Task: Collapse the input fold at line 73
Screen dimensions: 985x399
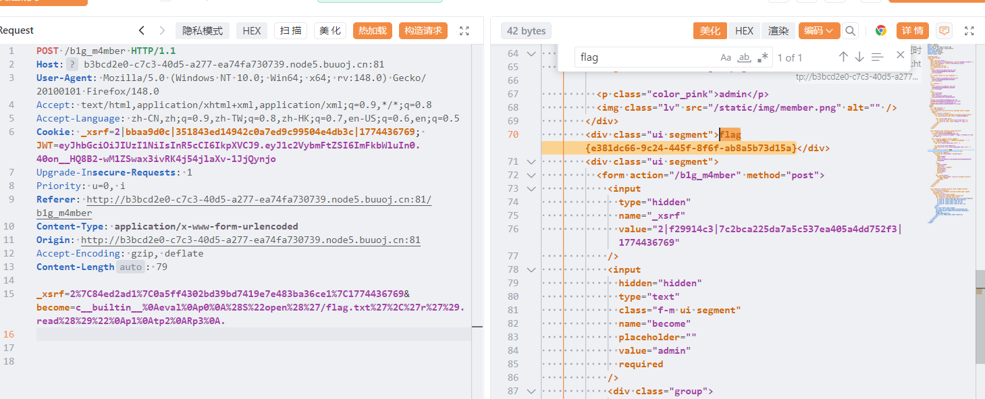Action: click(x=531, y=188)
